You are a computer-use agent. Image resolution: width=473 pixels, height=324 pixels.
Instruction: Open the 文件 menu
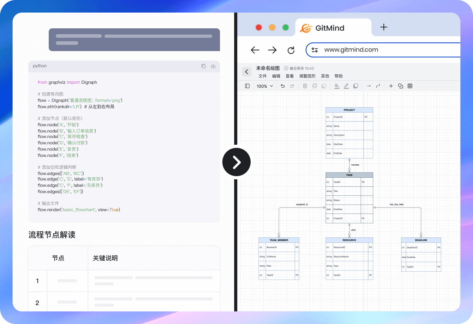click(x=262, y=76)
